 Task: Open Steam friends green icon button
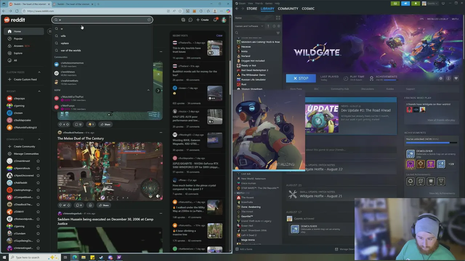tap(395, 3)
